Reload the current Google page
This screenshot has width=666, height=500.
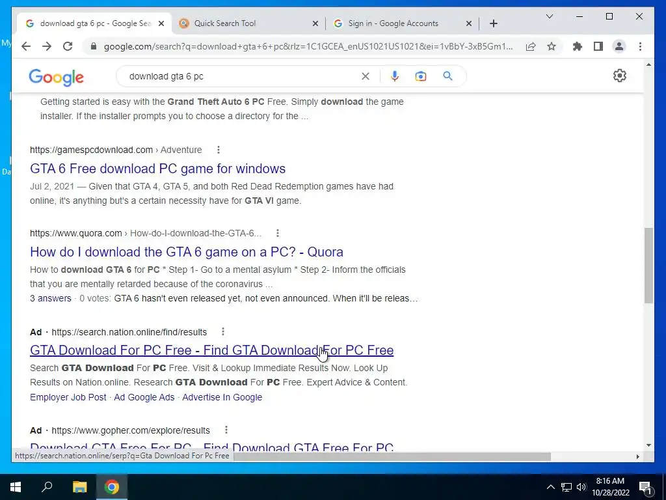68,46
